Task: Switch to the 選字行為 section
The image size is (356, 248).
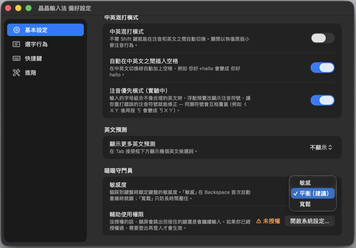Action: pyautogui.click(x=45, y=44)
